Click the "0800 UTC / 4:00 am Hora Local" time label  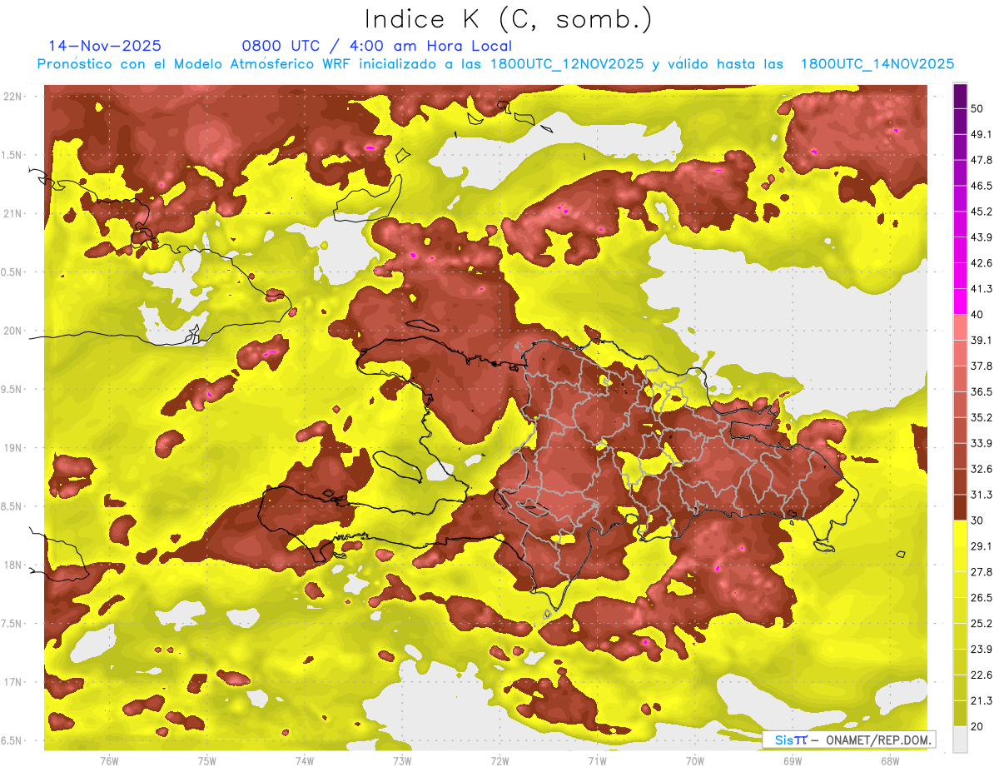click(x=376, y=46)
